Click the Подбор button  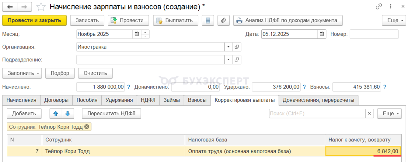[60, 73]
